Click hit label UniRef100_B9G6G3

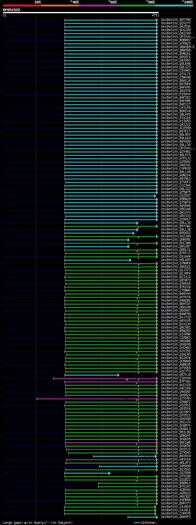(x=176, y=233)
